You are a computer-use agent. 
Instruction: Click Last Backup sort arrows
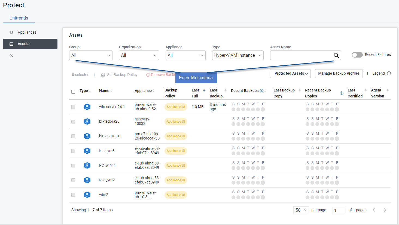click(x=226, y=90)
